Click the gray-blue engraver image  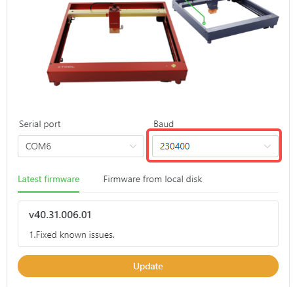[x=225, y=21]
